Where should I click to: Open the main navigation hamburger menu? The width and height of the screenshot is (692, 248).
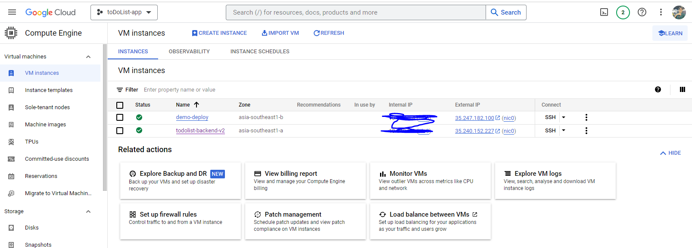12,12
